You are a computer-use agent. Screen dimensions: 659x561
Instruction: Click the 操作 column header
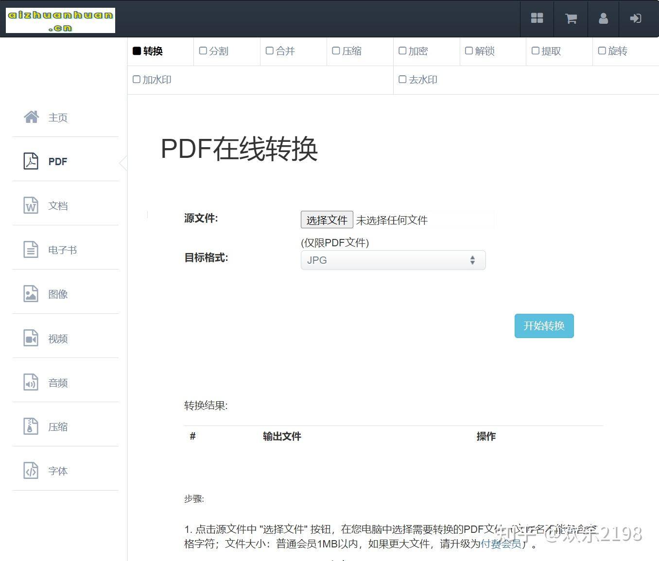pyautogui.click(x=486, y=437)
